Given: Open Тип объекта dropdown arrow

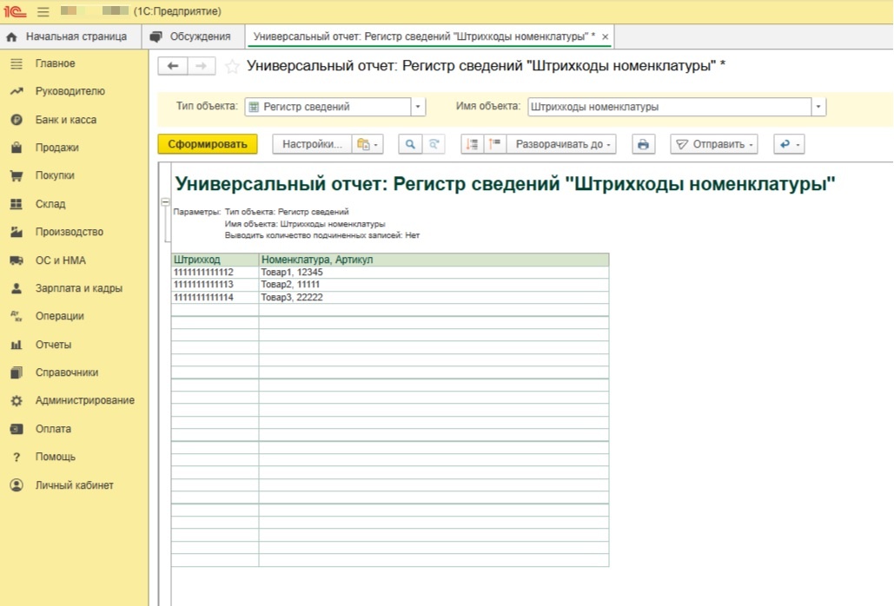Looking at the screenshot, I should pyautogui.click(x=418, y=107).
